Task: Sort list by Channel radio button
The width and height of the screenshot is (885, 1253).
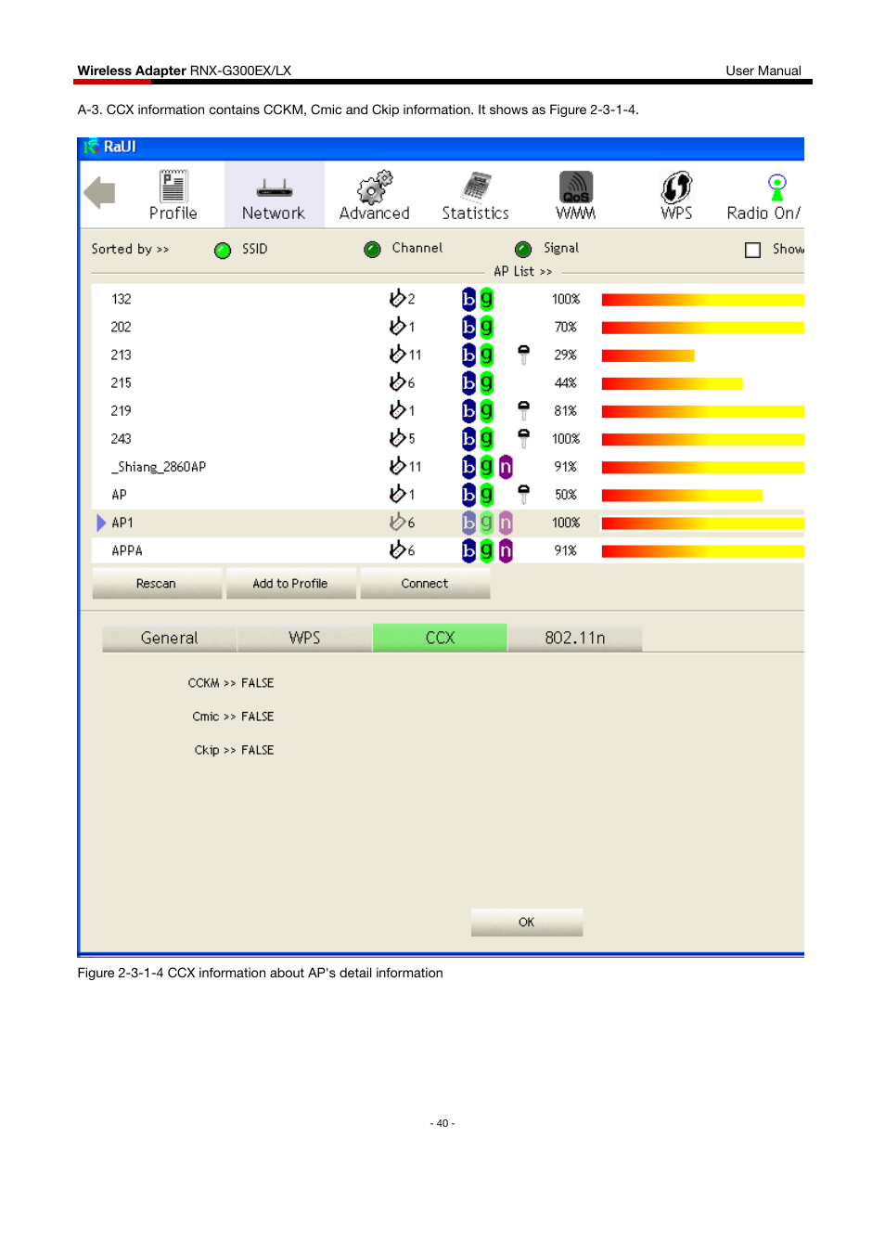Action: coord(373,250)
